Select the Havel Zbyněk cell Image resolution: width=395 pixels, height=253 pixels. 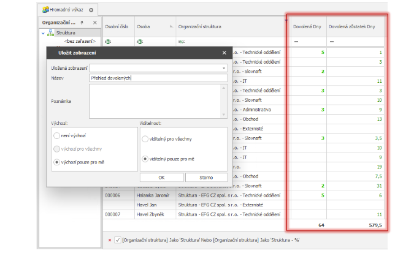155,214
